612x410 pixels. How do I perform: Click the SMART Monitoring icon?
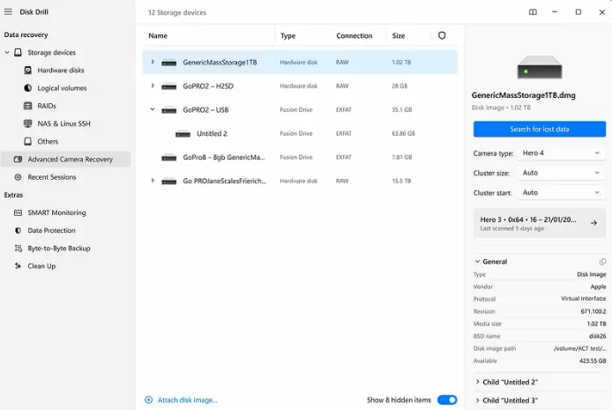pos(18,212)
